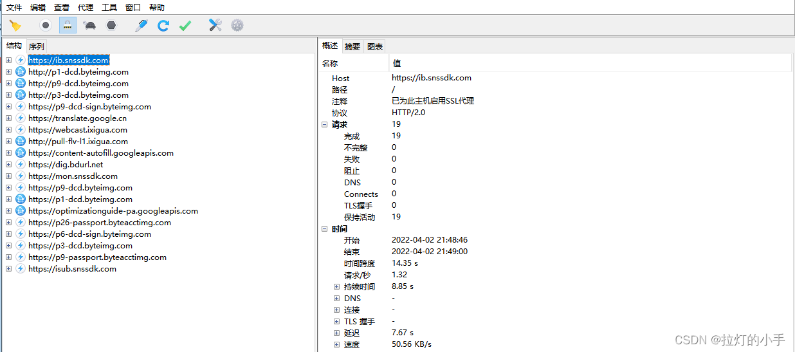The height and width of the screenshot is (352, 795).
Task: Click the 值 column header
Action: click(x=590, y=63)
